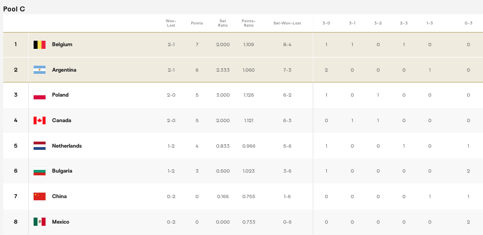Click Canada's 2-0 won-lost record
Screen dimensions: 483x235
[x=171, y=120]
